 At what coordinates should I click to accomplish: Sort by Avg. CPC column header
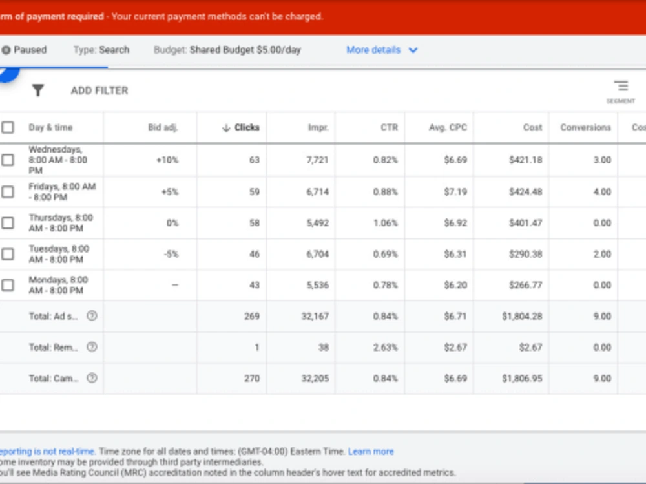[448, 127]
